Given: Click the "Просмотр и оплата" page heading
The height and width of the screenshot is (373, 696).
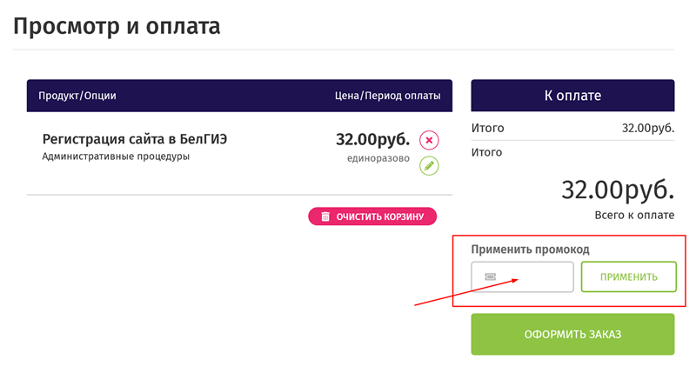Looking at the screenshot, I should (x=116, y=25).
